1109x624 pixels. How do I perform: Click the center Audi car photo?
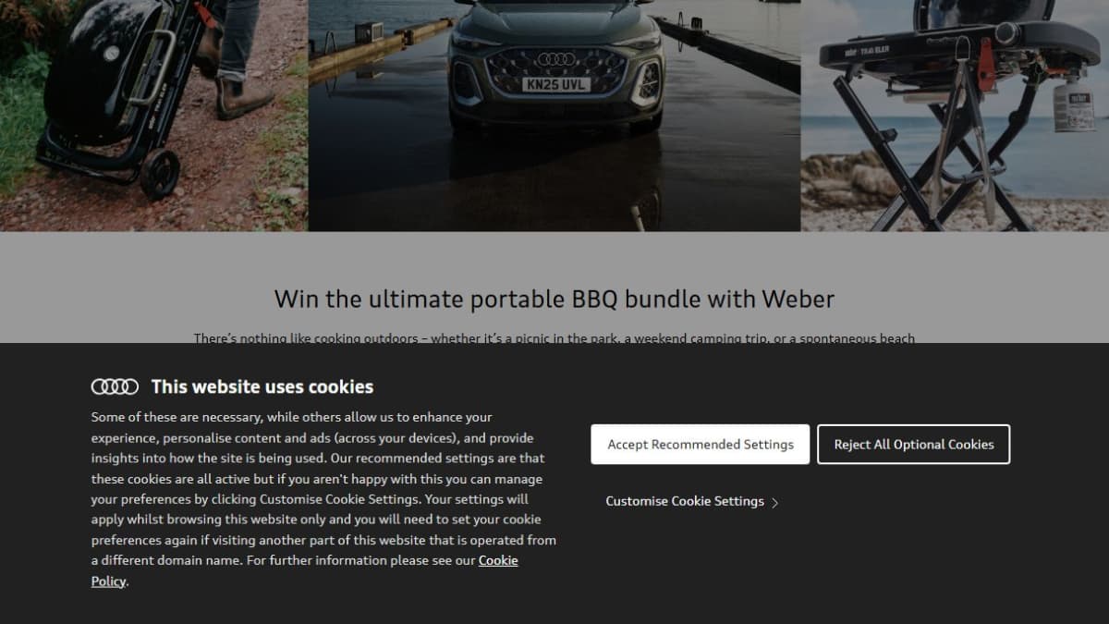554,116
